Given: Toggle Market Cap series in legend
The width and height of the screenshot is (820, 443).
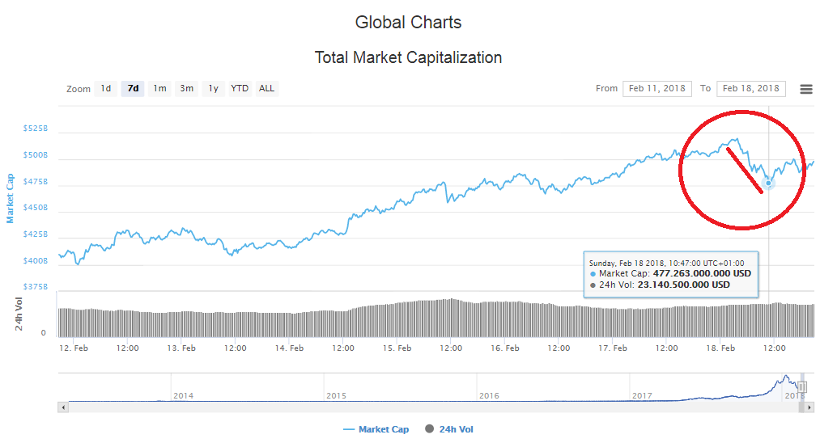Looking at the screenshot, I should [376, 429].
